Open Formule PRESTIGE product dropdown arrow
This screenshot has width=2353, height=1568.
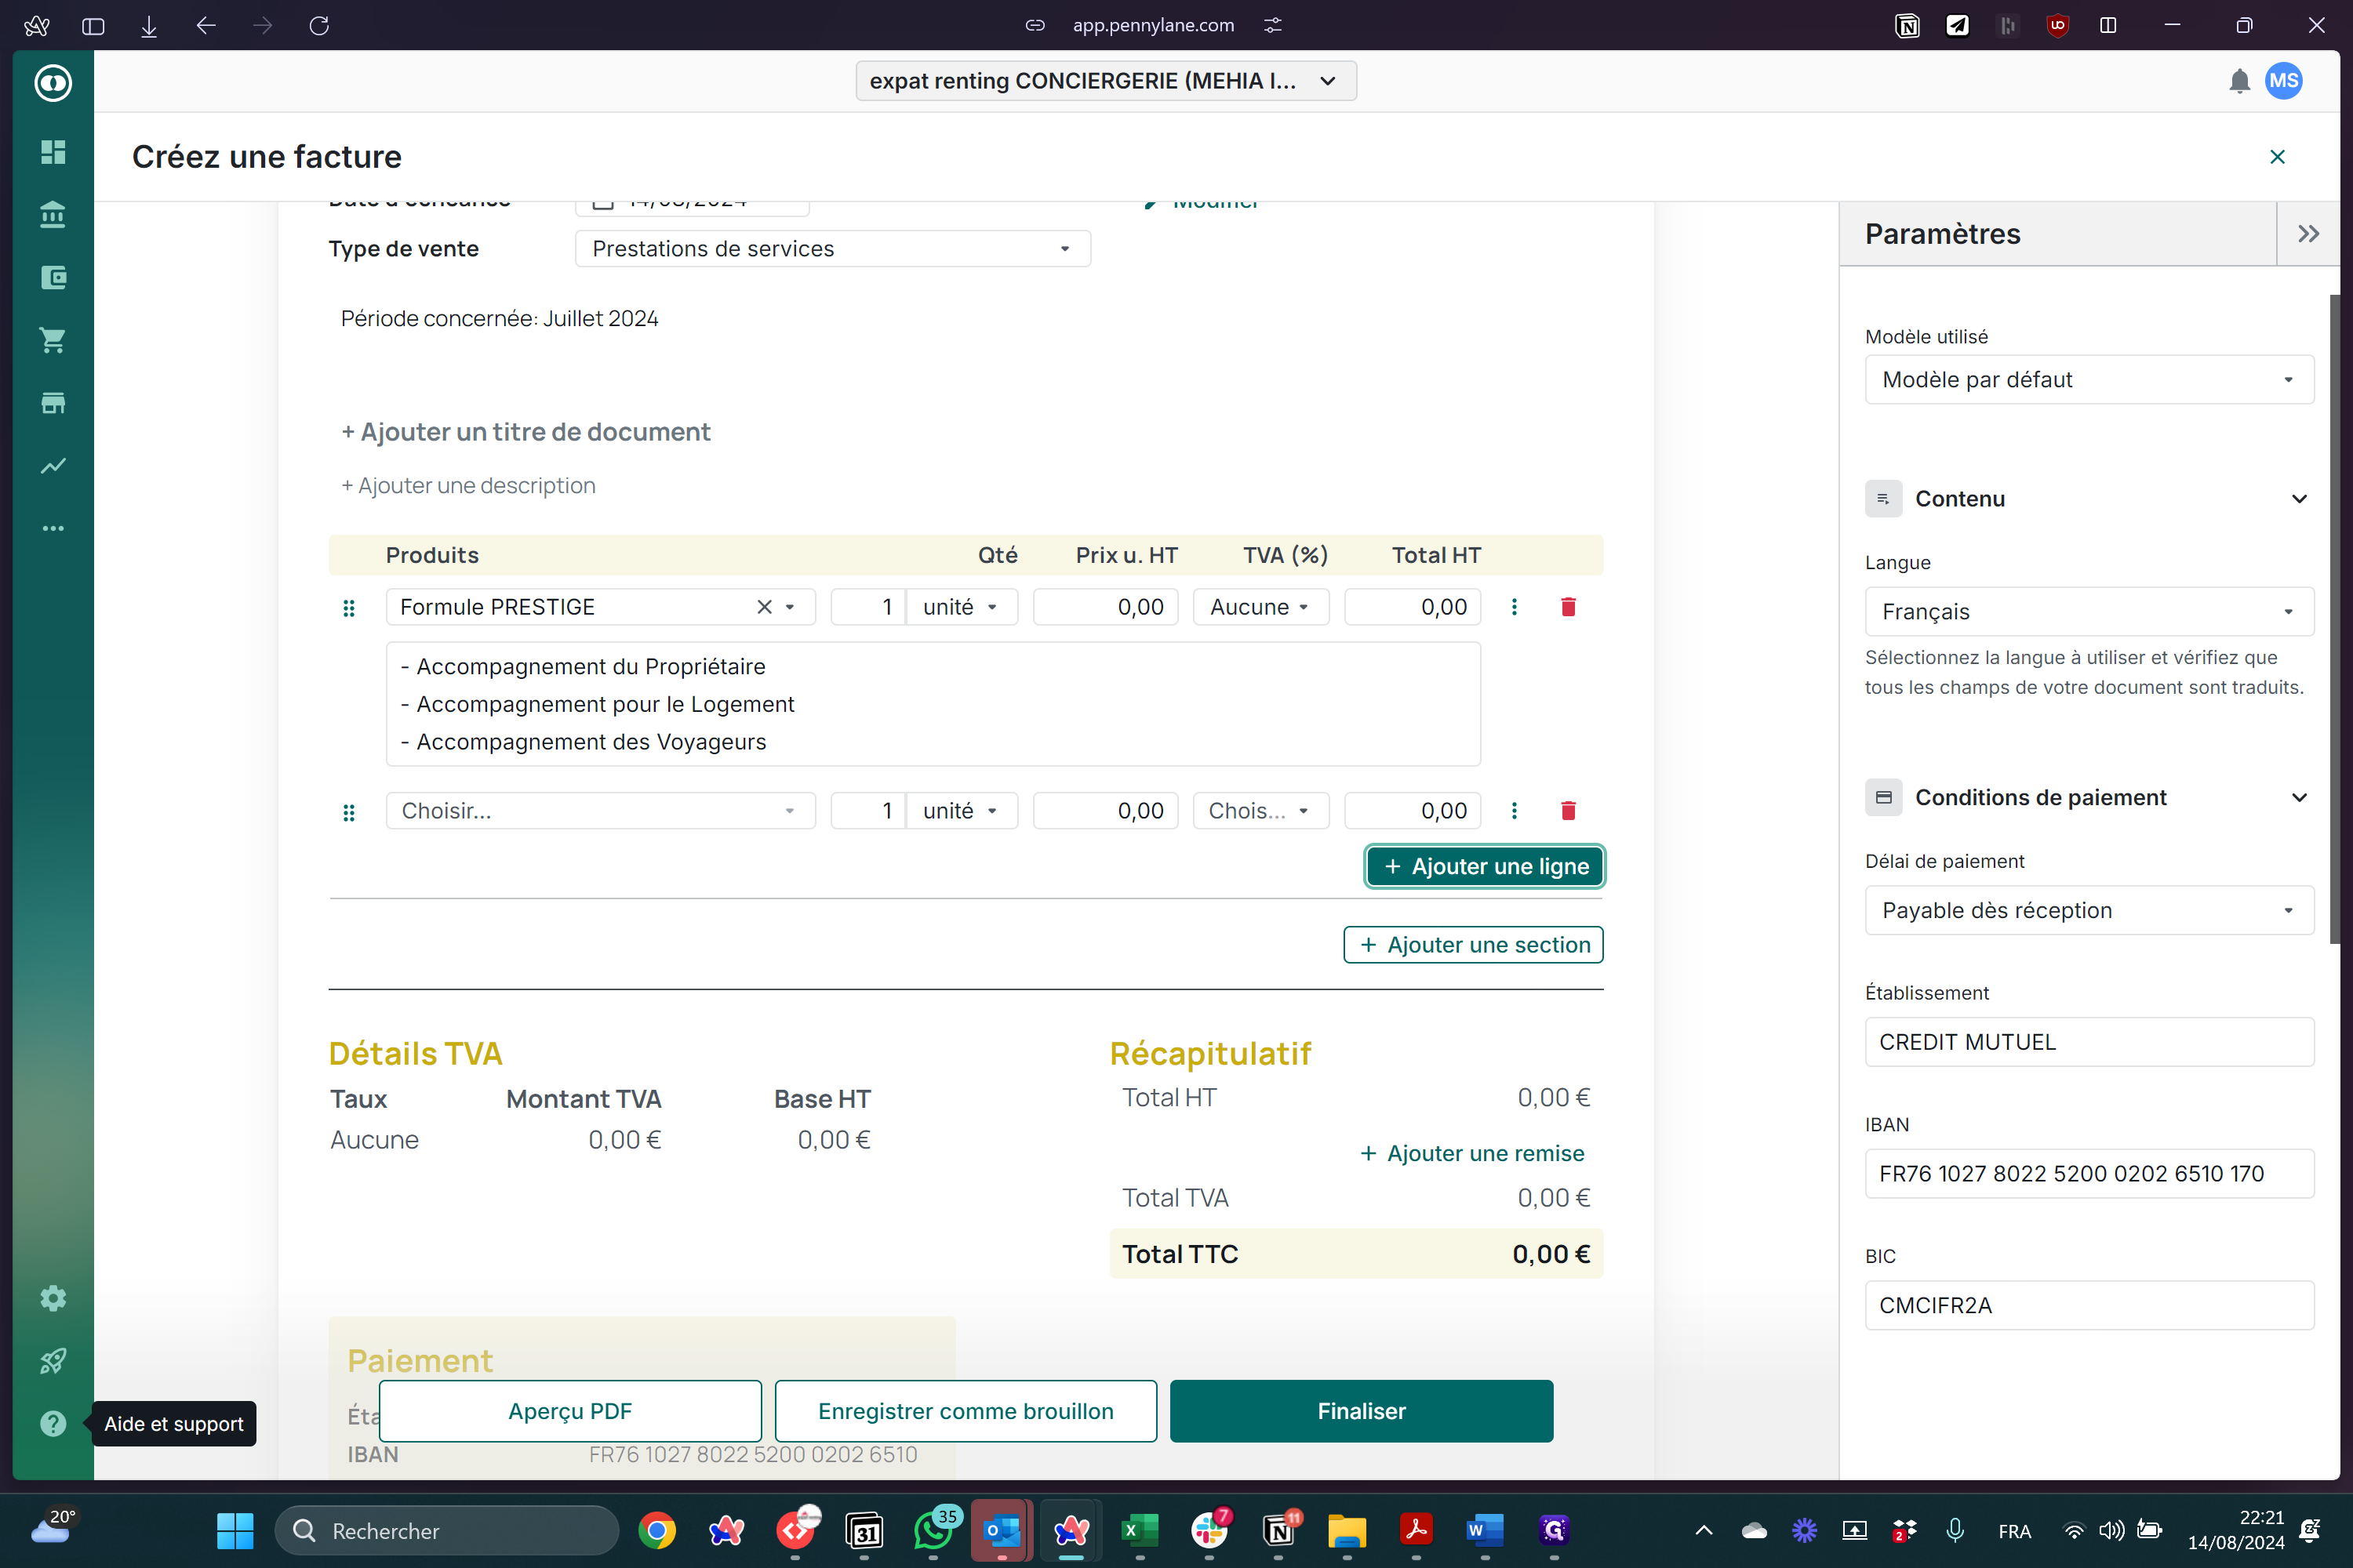tap(791, 607)
